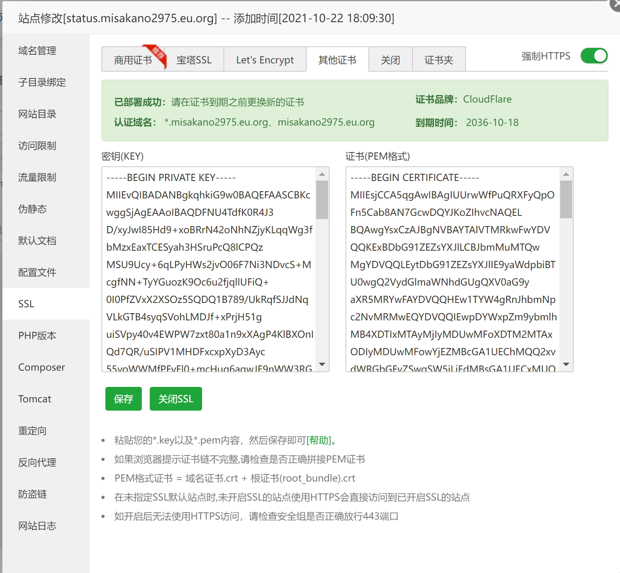This screenshot has width=620, height=573.
Task: Click the 关闭SSL button
Action: pos(176,399)
